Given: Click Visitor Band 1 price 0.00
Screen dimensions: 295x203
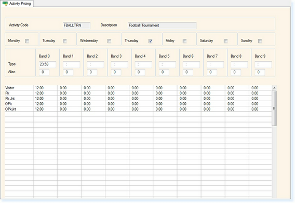Looking at the screenshot, I should pyautogui.click(x=63, y=88).
